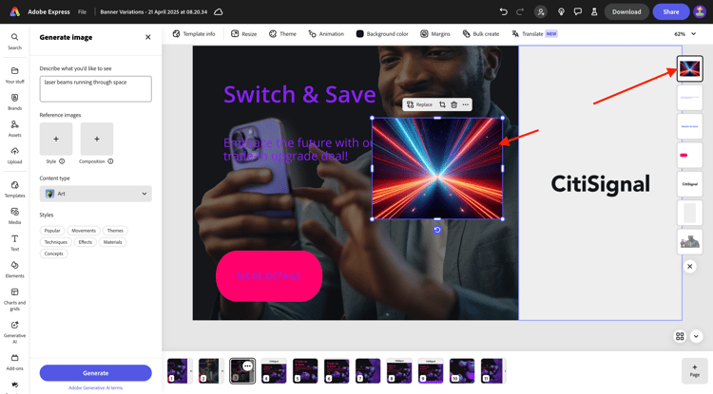The width and height of the screenshot is (713, 394).
Task: Delete the selected laser image
Action: pyautogui.click(x=453, y=104)
